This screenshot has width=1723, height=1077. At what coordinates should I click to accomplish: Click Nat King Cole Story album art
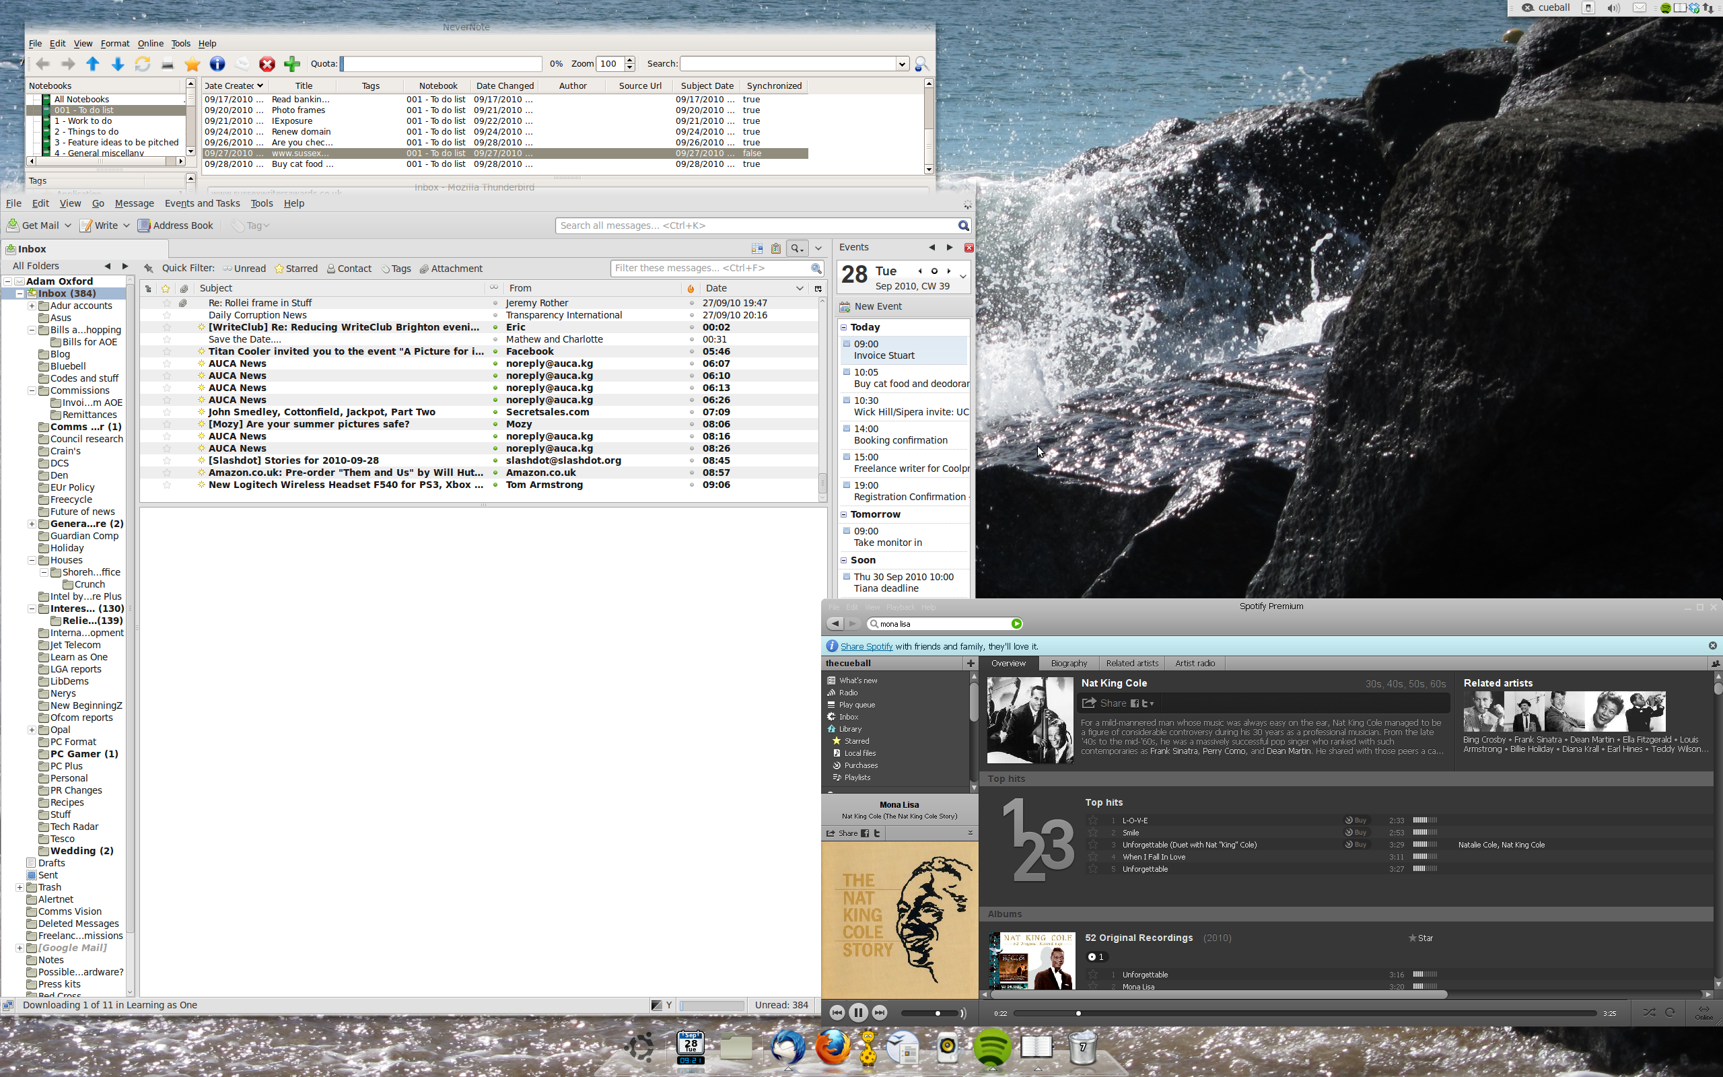point(899,919)
